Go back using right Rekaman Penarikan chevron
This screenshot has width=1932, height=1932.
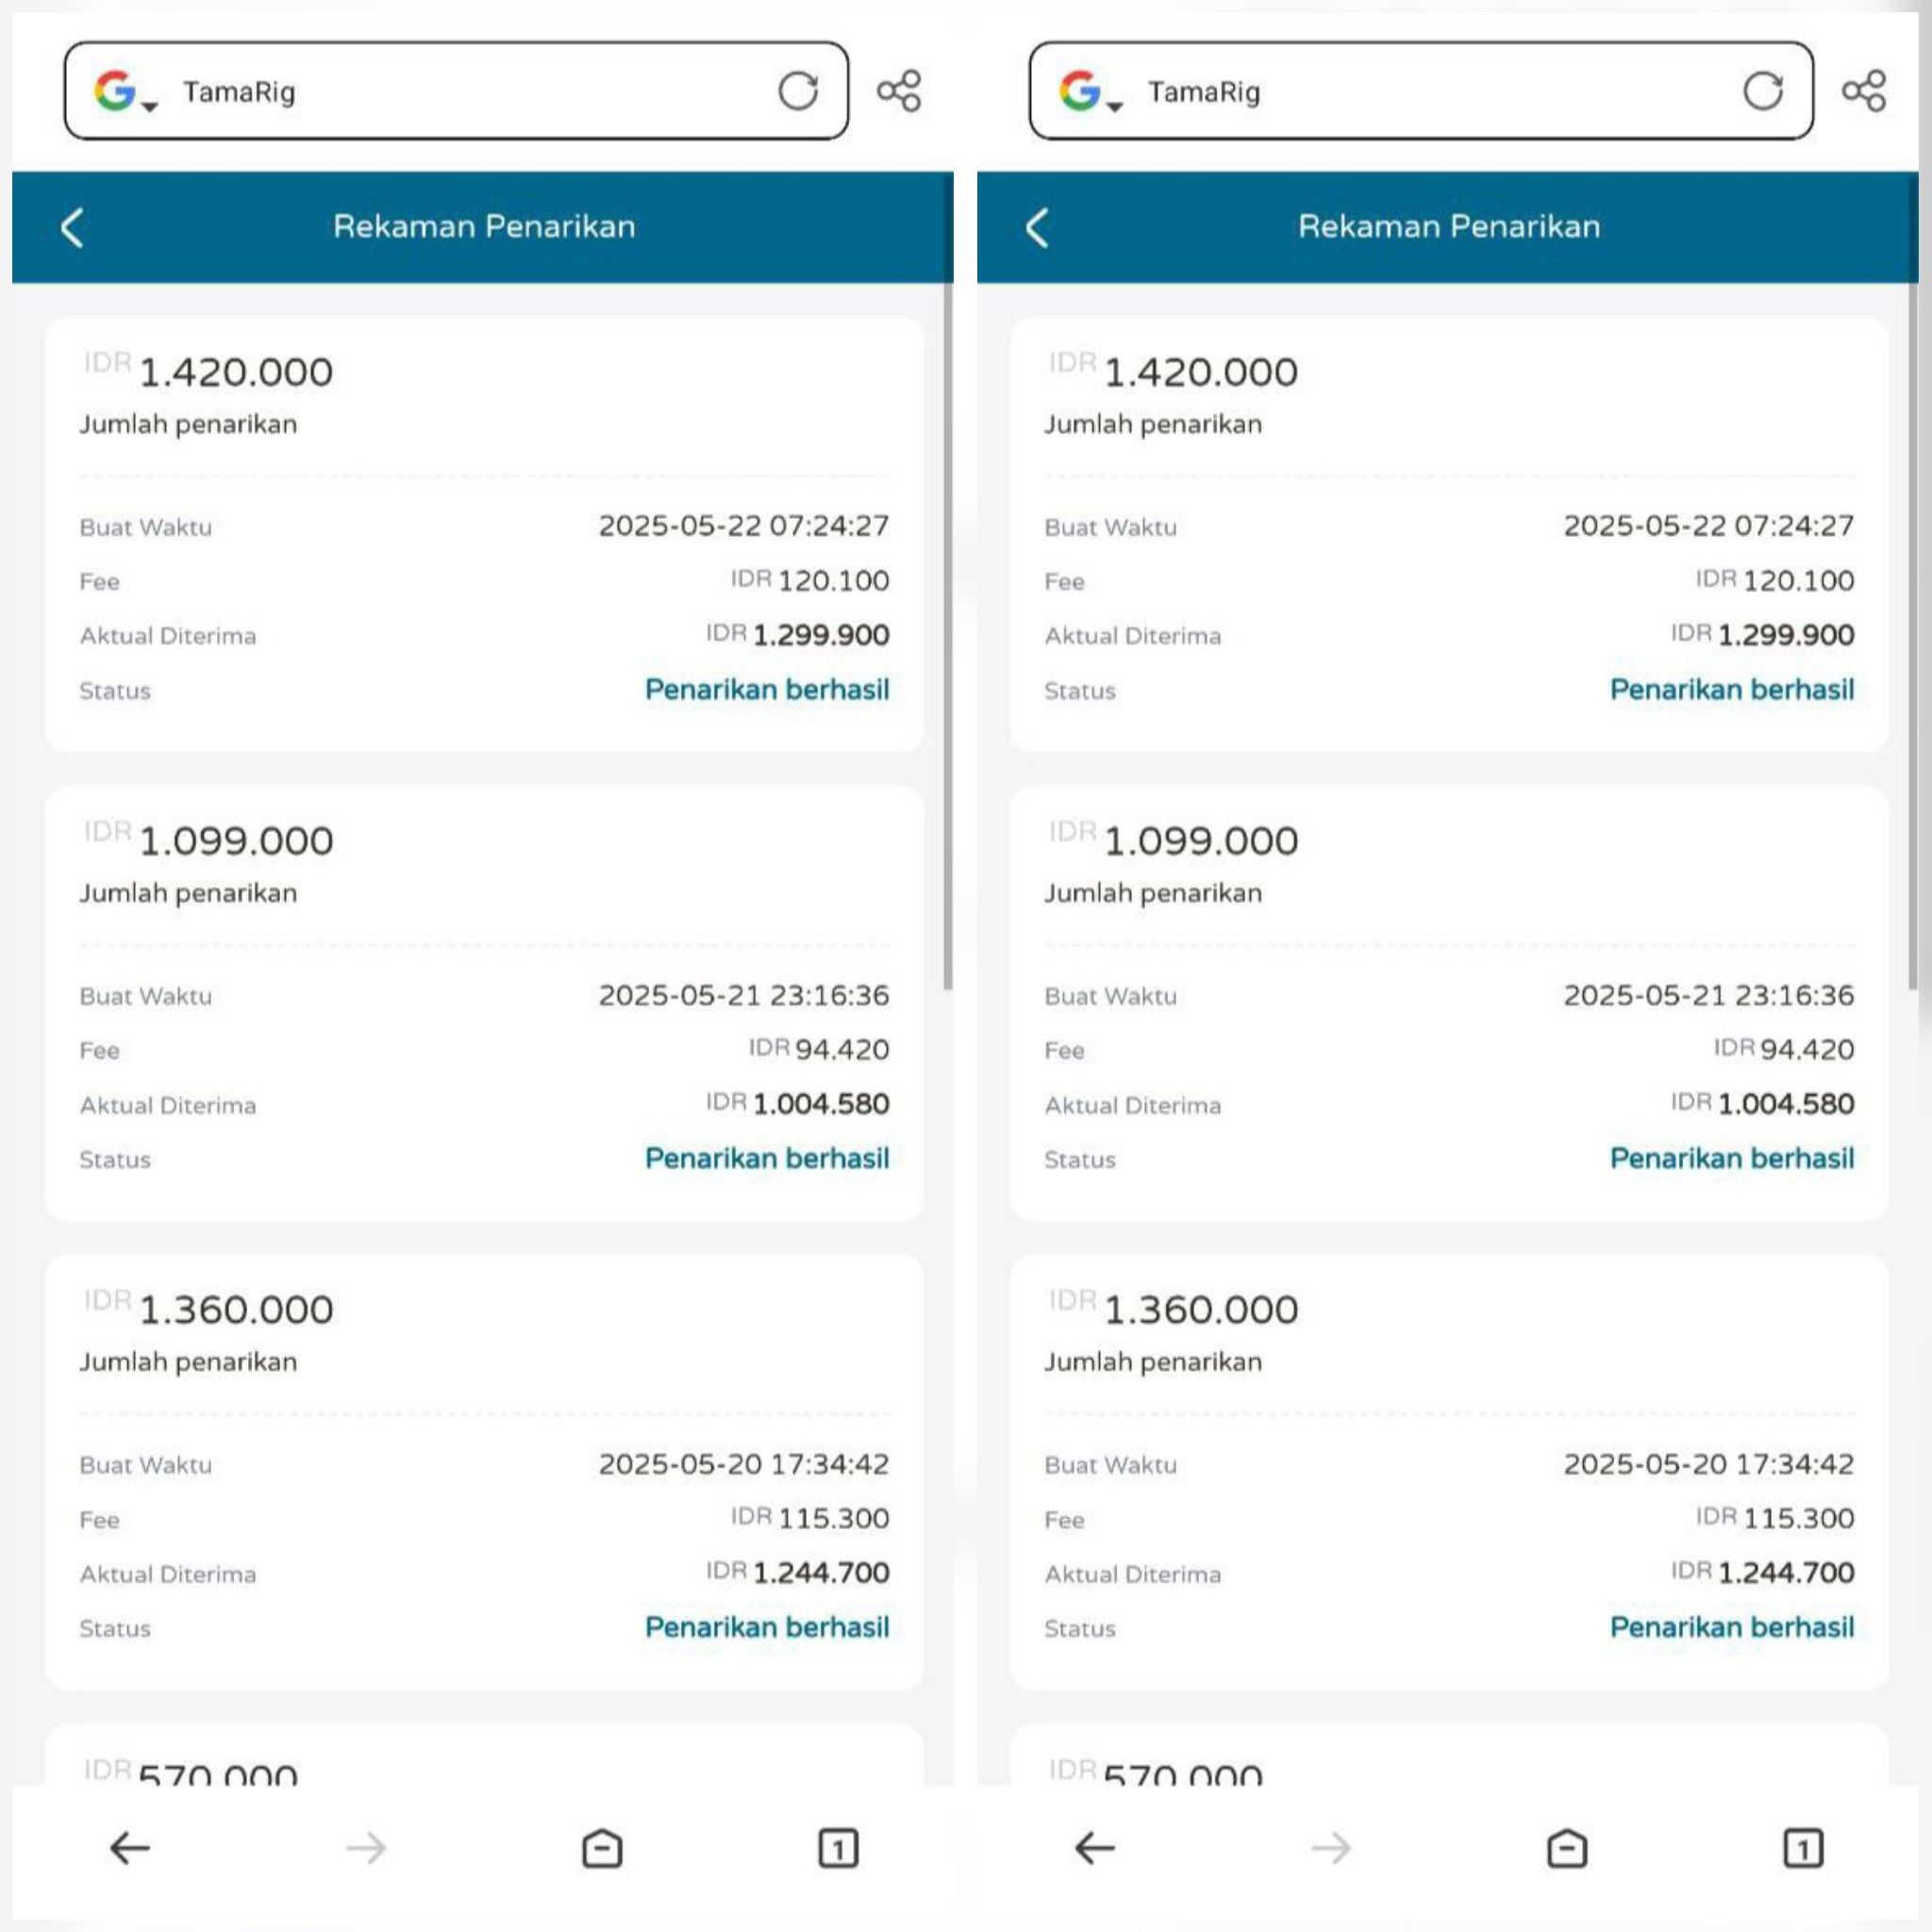pyautogui.click(x=1037, y=228)
